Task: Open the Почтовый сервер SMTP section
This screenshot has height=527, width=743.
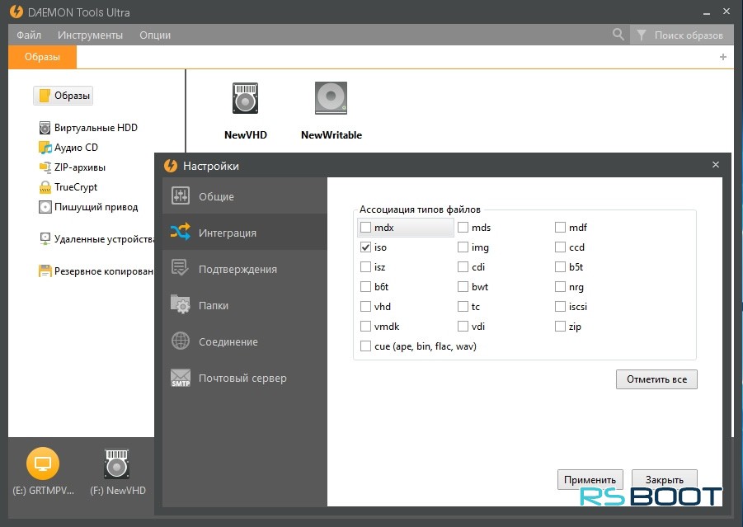Action: [245, 378]
